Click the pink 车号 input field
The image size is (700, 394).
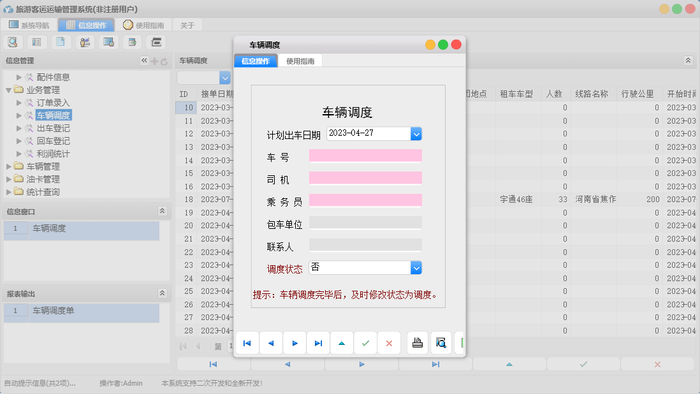pos(365,156)
